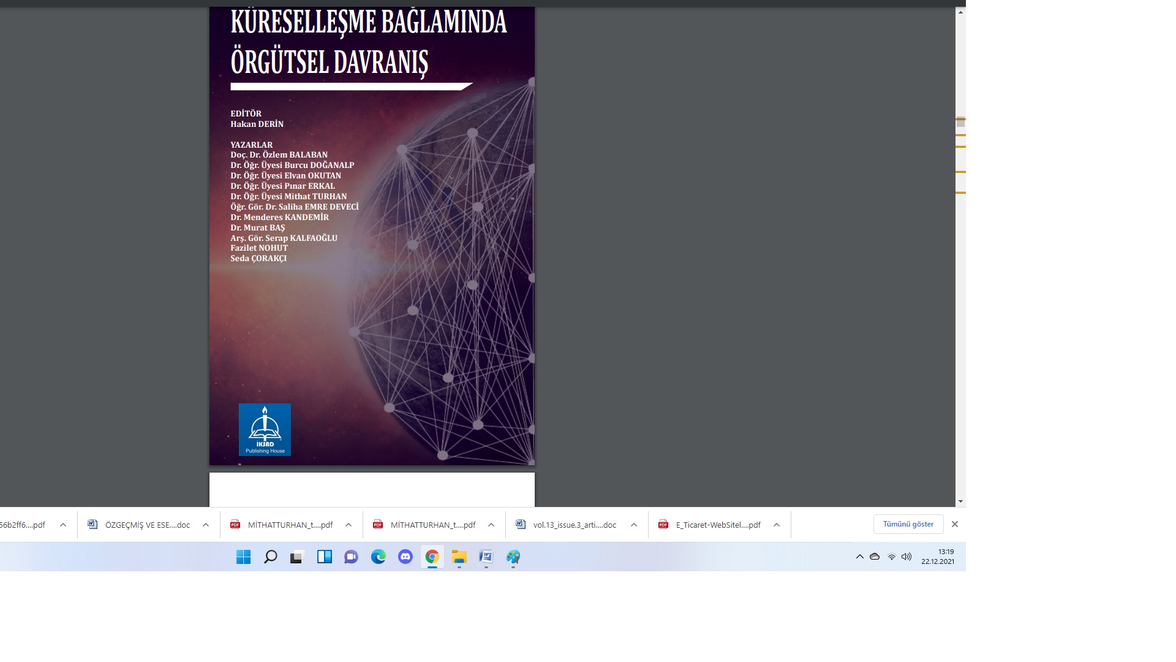The height and width of the screenshot is (662, 1176).
Task: Launch Teams Chat from the taskbar
Action: tap(351, 557)
